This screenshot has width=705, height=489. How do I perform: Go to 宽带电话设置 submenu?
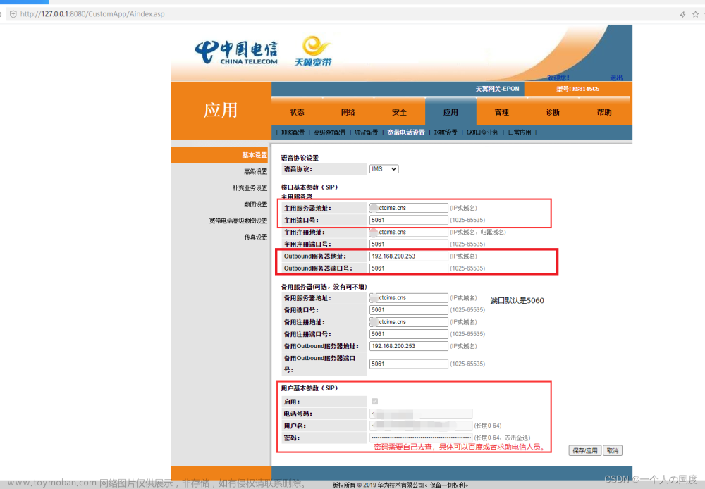pos(405,132)
